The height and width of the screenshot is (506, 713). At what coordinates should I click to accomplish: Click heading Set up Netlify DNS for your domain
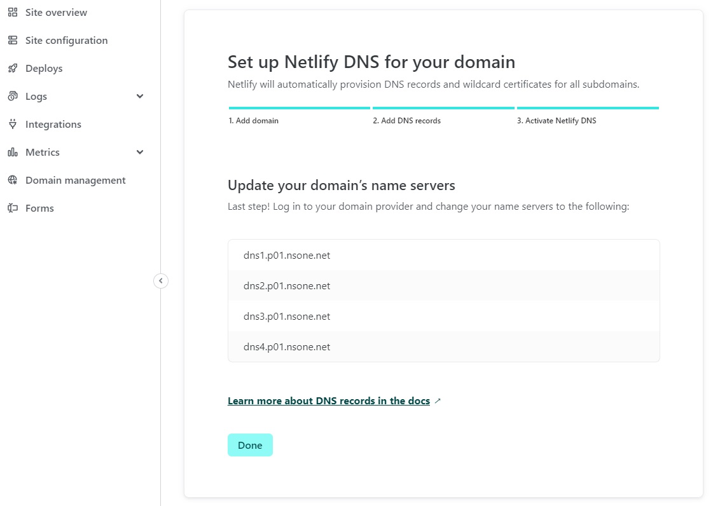371,62
